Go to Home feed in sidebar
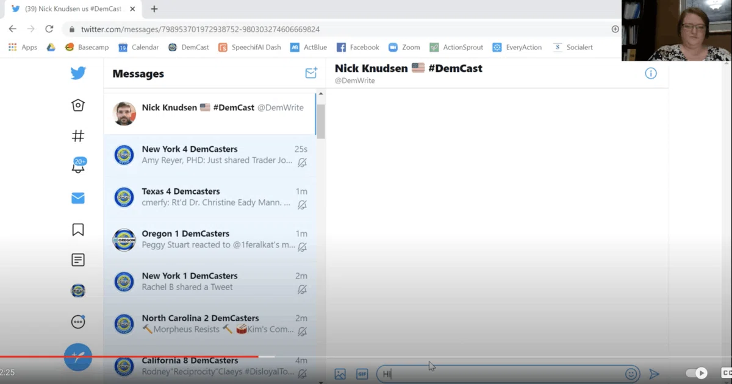This screenshot has height=384, width=732. [78, 105]
